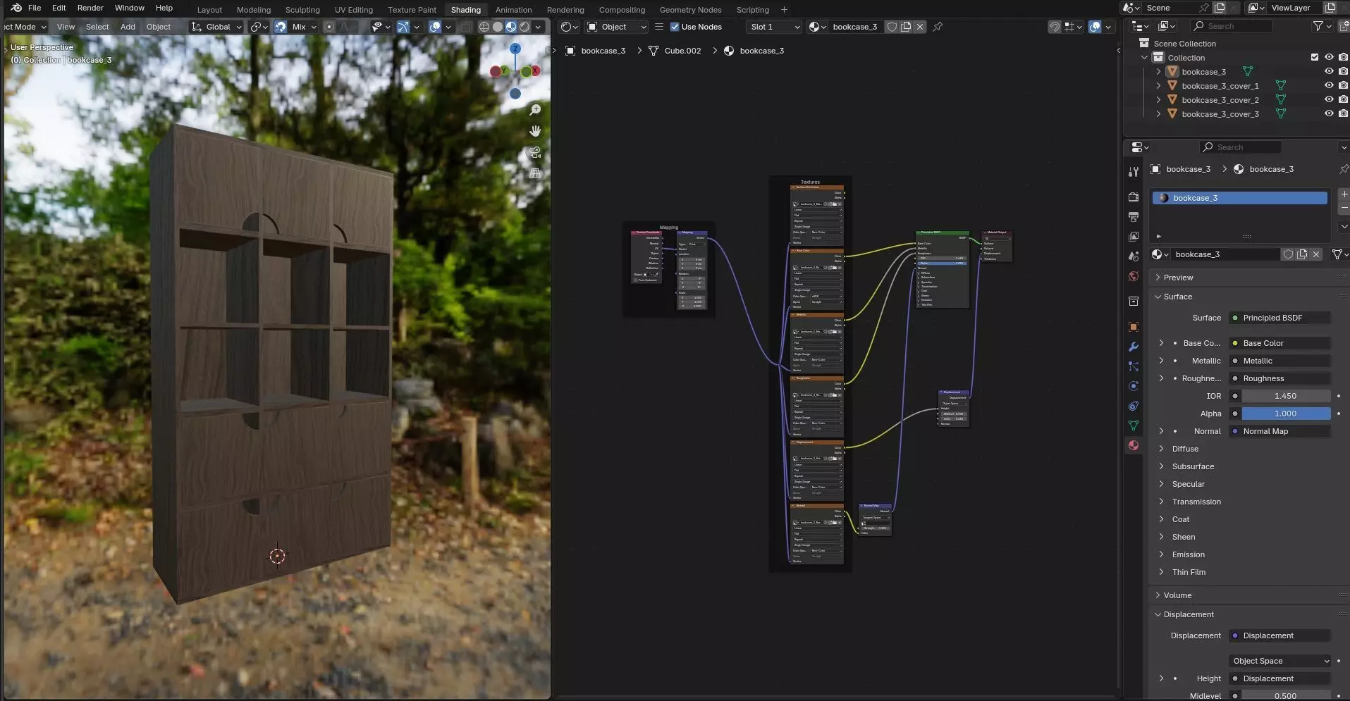The width and height of the screenshot is (1350, 701).
Task: Click new collection icon in outliner header
Action: click(x=1344, y=26)
